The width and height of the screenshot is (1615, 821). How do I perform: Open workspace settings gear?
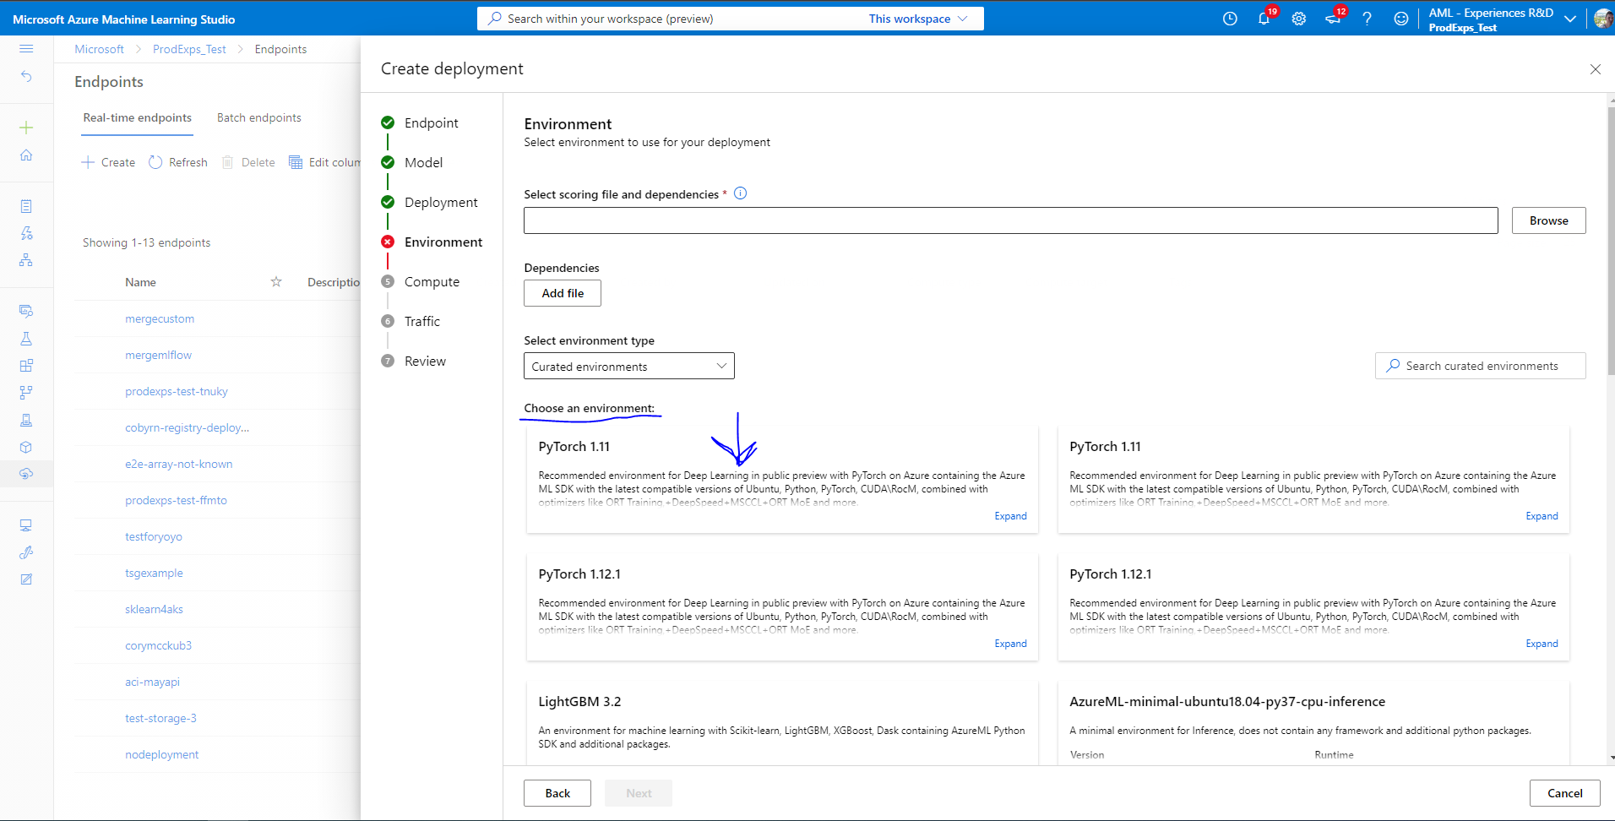tap(1299, 19)
